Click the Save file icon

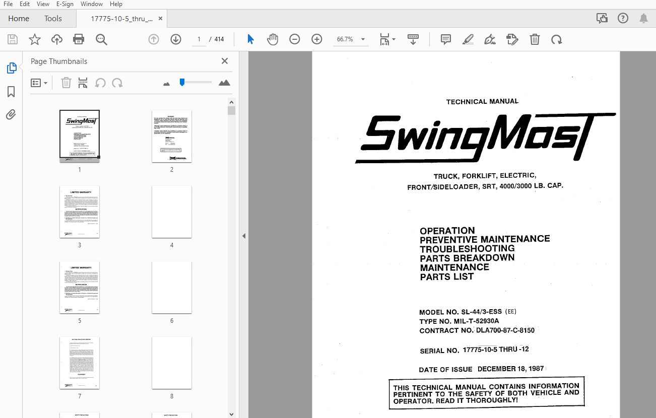coord(13,39)
